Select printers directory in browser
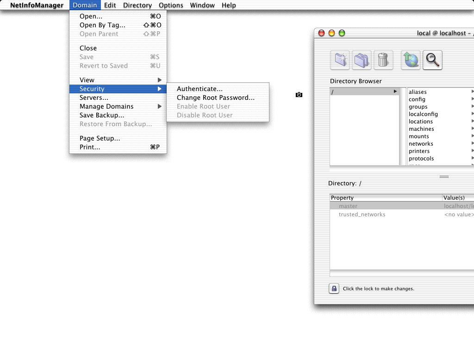This screenshot has width=474, height=355. tap(441, 151)
